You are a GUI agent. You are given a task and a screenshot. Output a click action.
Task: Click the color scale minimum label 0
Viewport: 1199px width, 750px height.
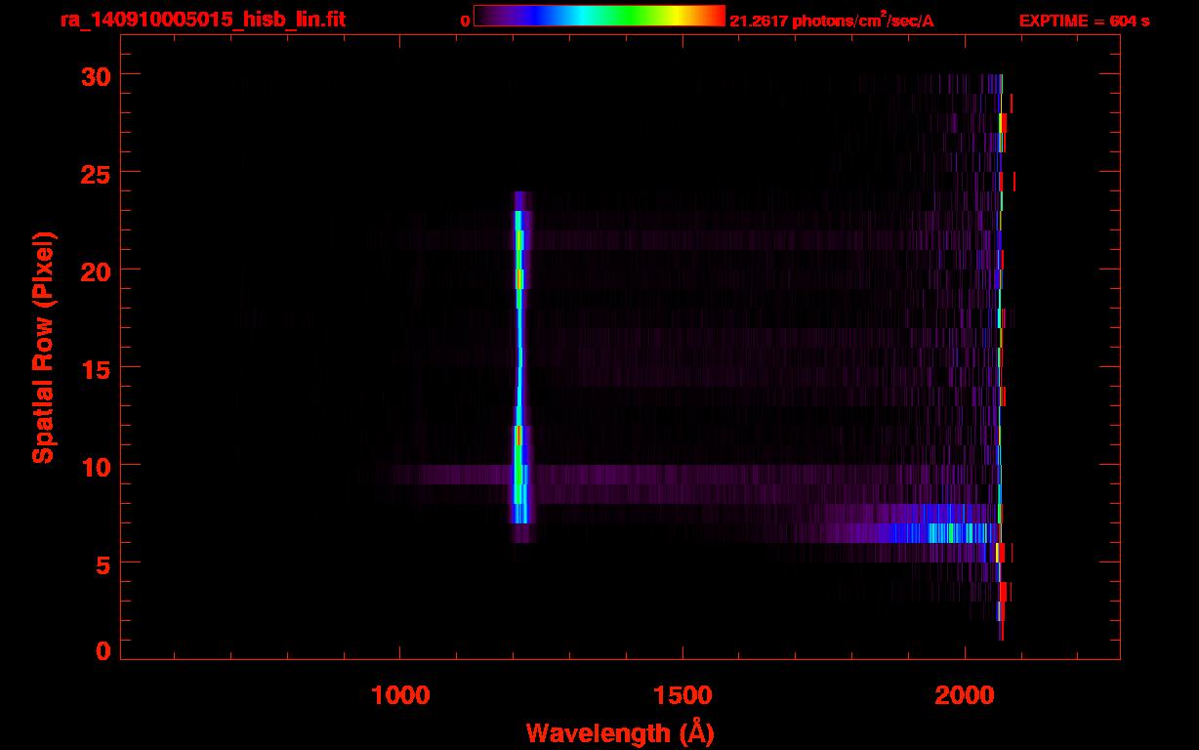coord(465,21)
